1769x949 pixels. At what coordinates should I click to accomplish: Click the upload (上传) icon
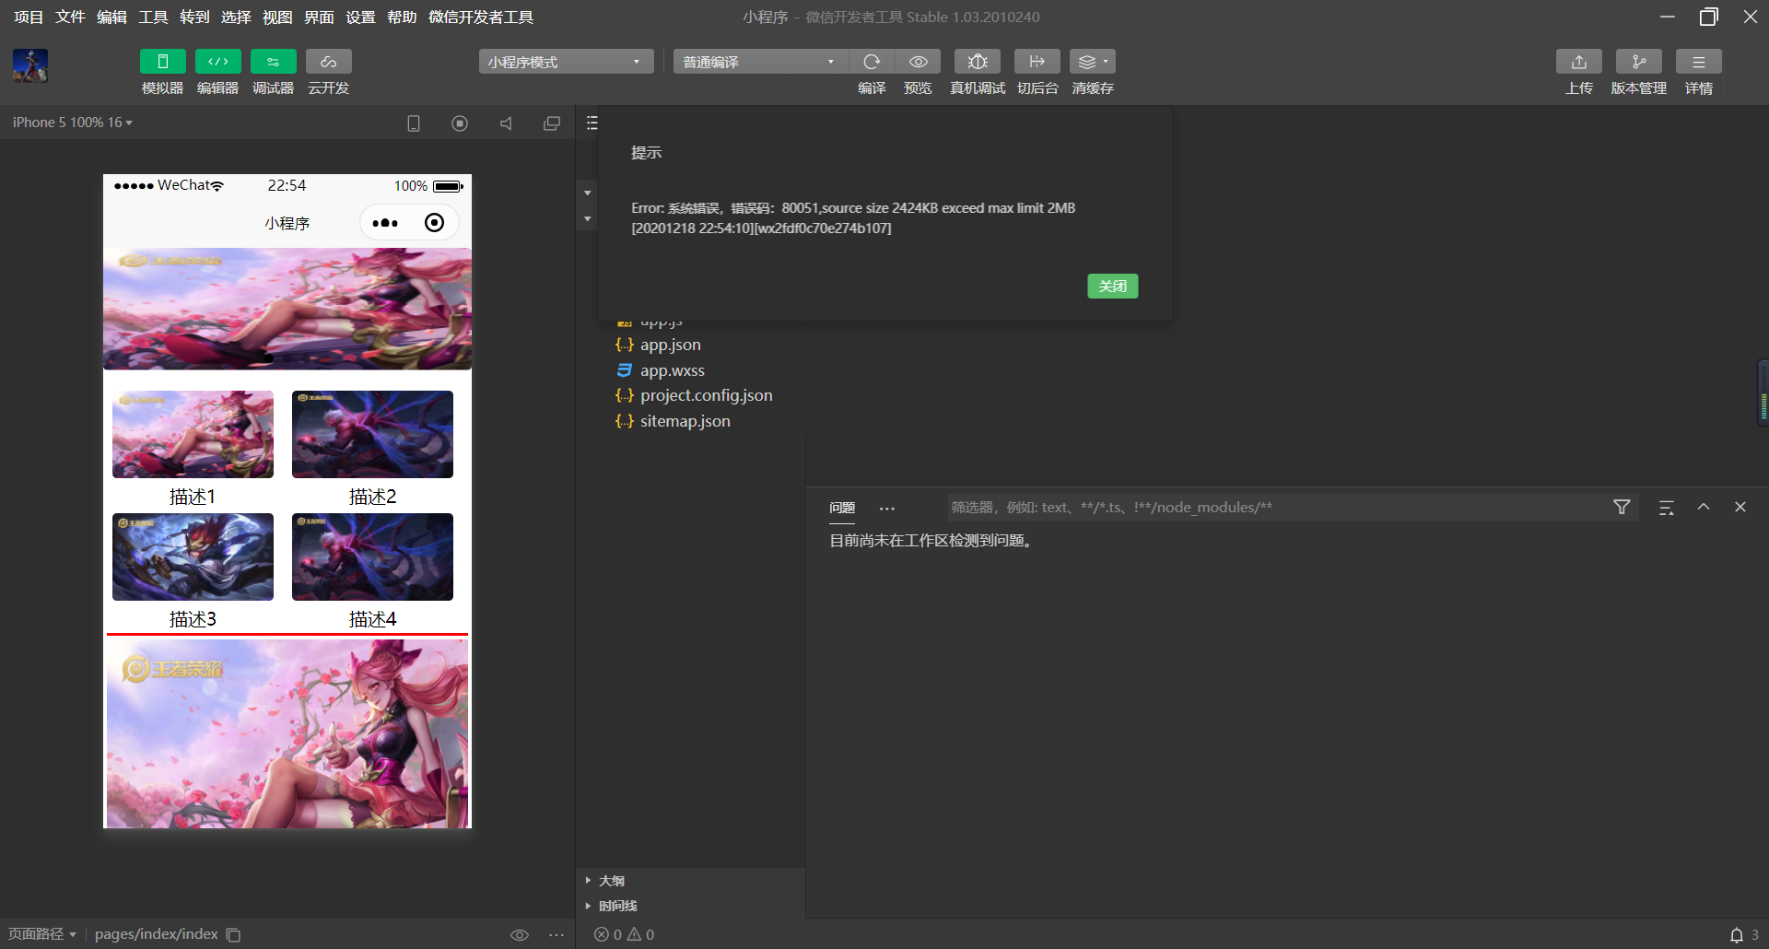tap(1579, 62)
